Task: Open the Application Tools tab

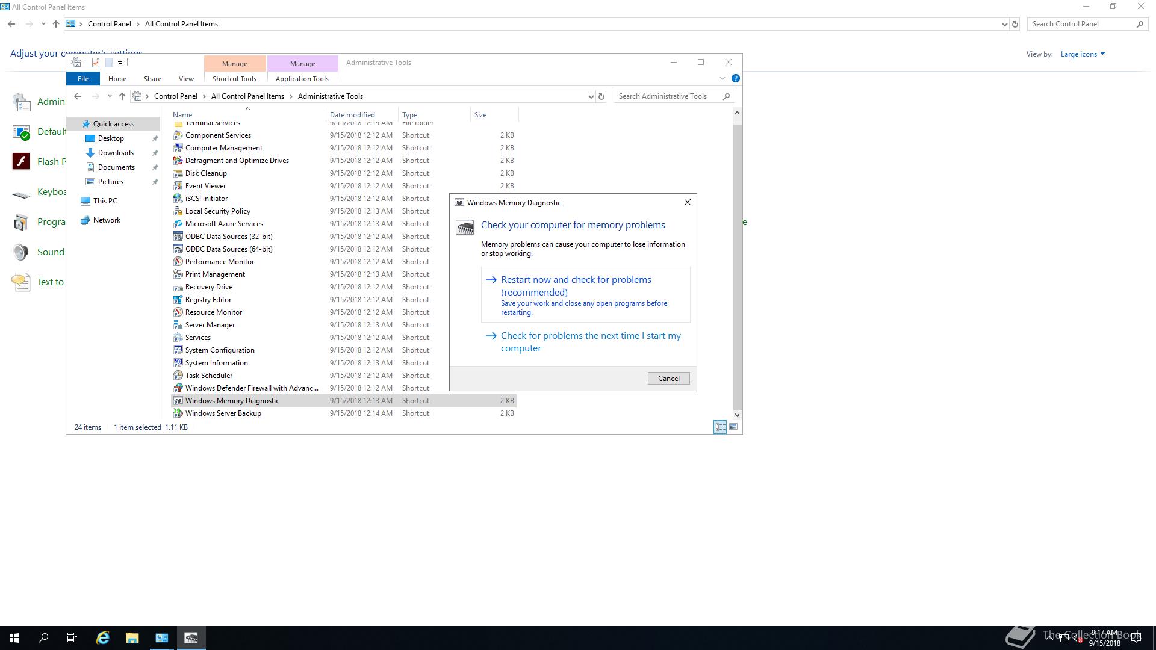Action: point(302,79)
